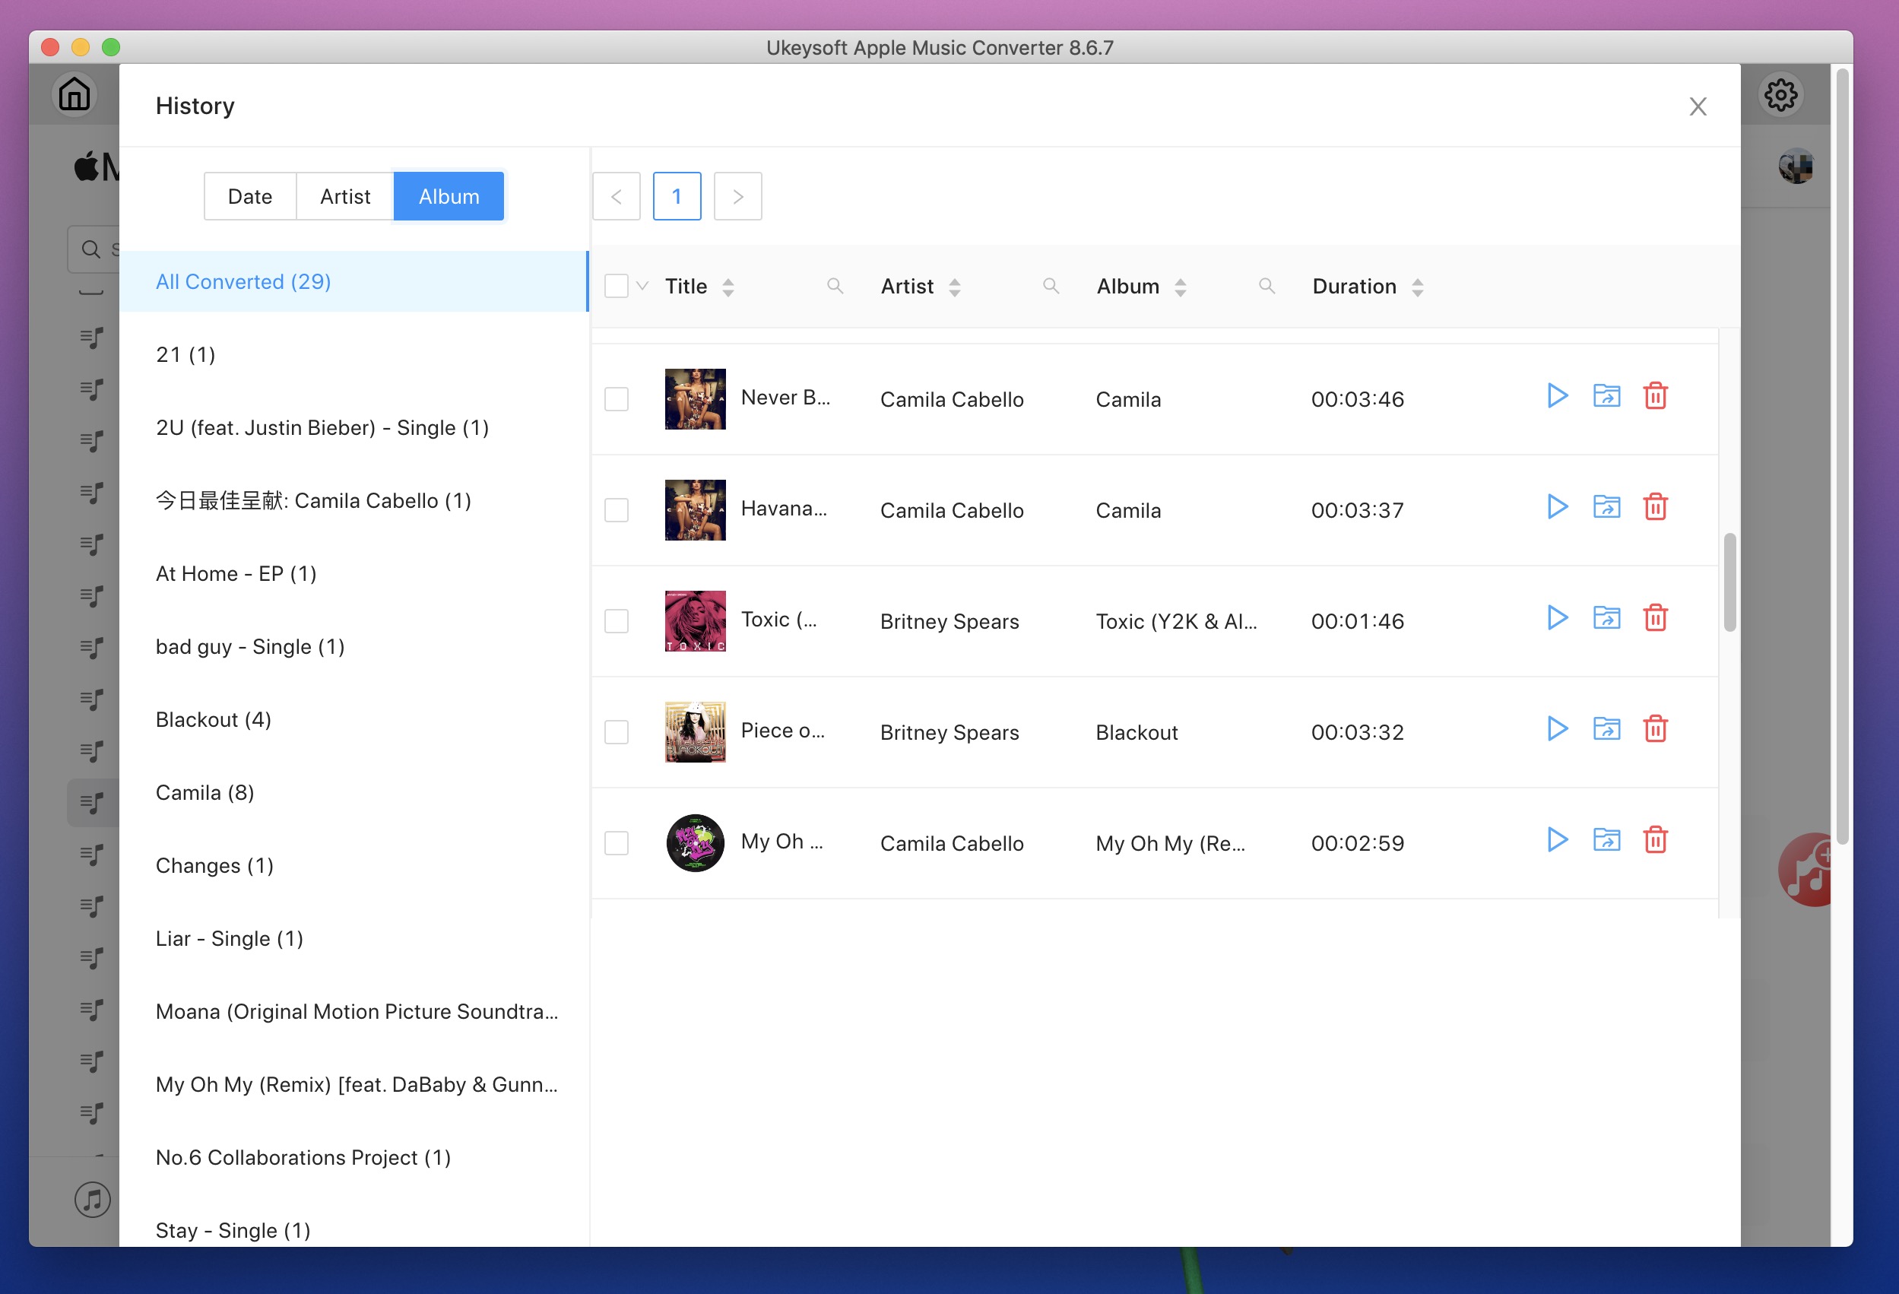Select Blackout (4) album
This screenshot has height=1294, width=1899.
353,719
